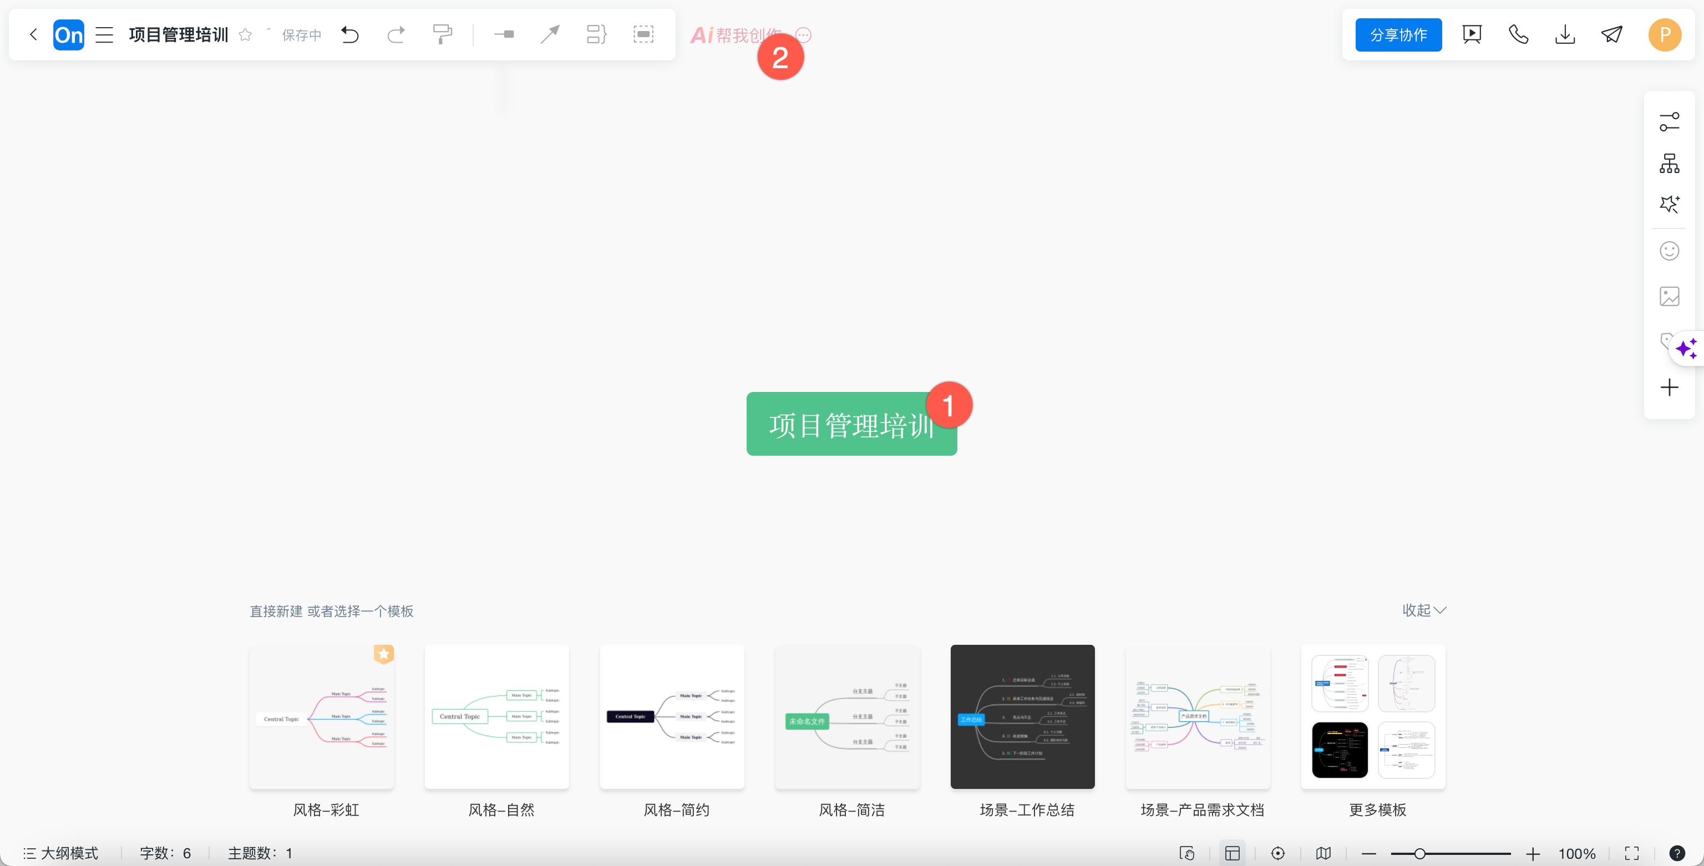
Task: Choose the 风格-彩虹 template
Action: [322, 717]
